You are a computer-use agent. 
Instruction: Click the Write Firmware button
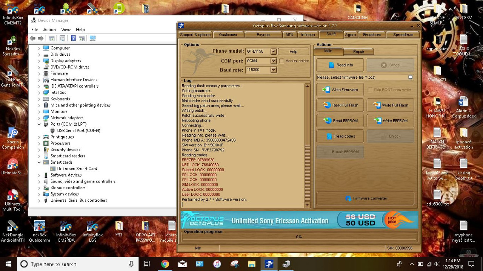click(x=340, y=90)
